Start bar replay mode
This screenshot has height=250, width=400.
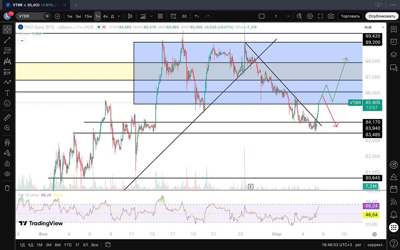click(x=184, y=16)
